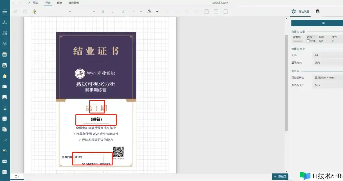Image resolution: width=343 pixels, height=181 pixels.
Task: Enable the 全部 border checkbox
Action: [x=308, y=41]
